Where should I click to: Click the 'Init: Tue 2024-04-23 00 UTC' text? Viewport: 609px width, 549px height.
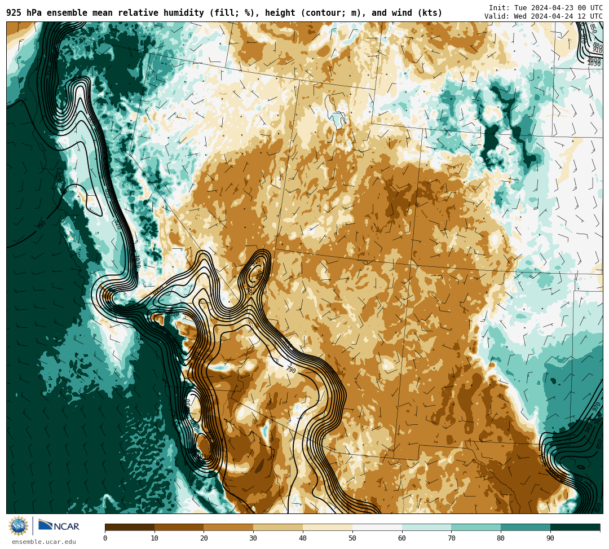coord(546,8)
